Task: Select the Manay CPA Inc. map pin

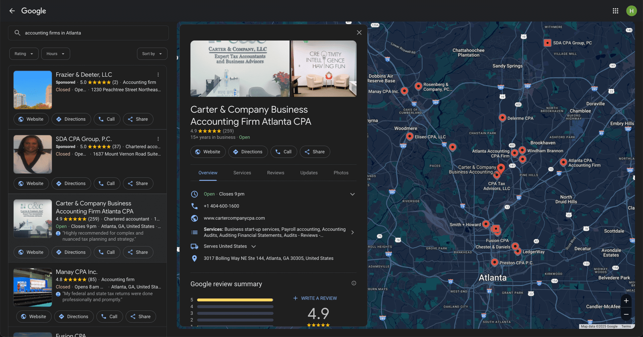Action: (405, 91)
